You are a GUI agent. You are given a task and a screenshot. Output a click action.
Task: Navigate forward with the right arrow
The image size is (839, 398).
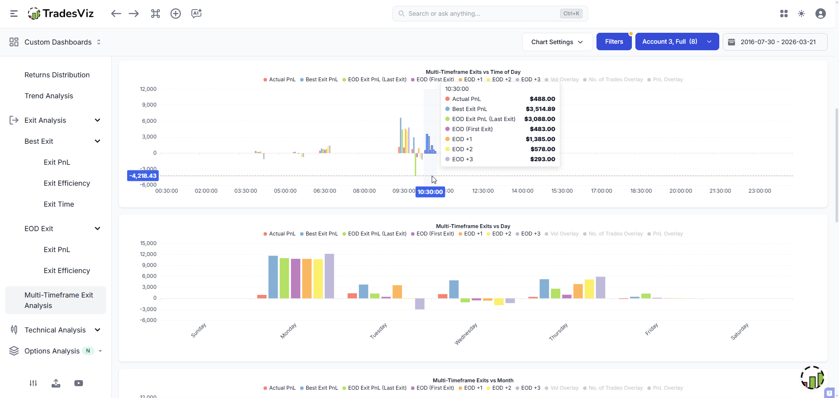[x=134, y=14]
